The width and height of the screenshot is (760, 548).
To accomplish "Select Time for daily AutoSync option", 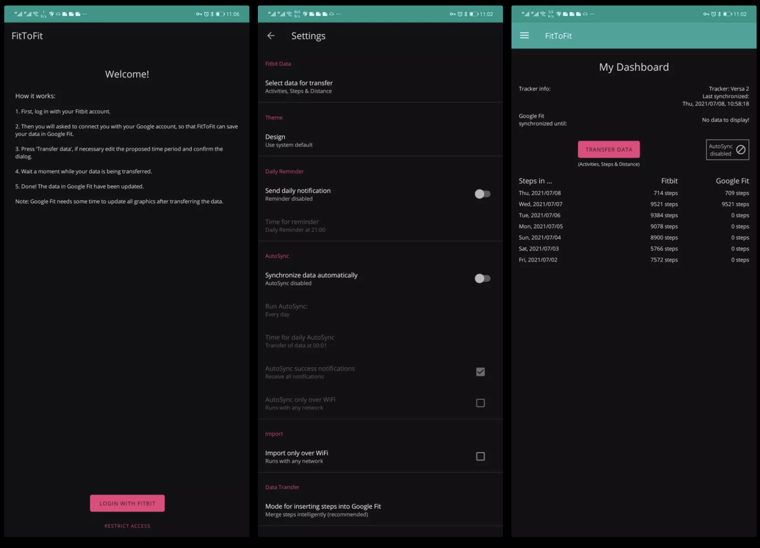I will pos(299,341).
